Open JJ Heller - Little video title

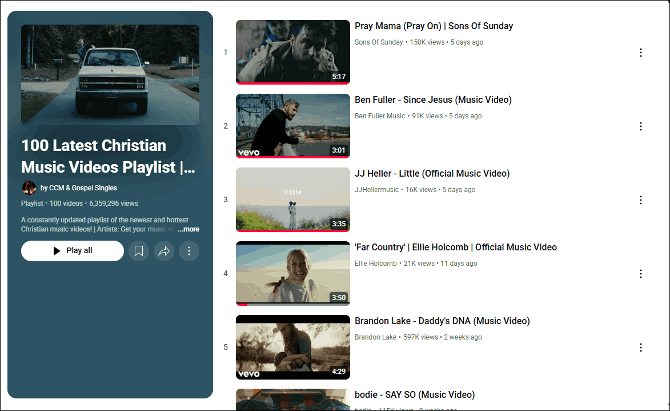click(x=432, y=174)
